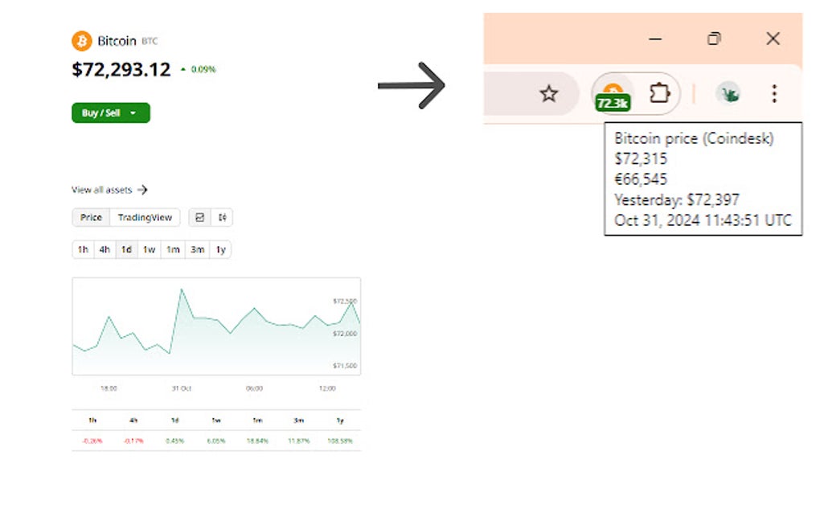Click the 3m timeframe button

coord(197,249)
